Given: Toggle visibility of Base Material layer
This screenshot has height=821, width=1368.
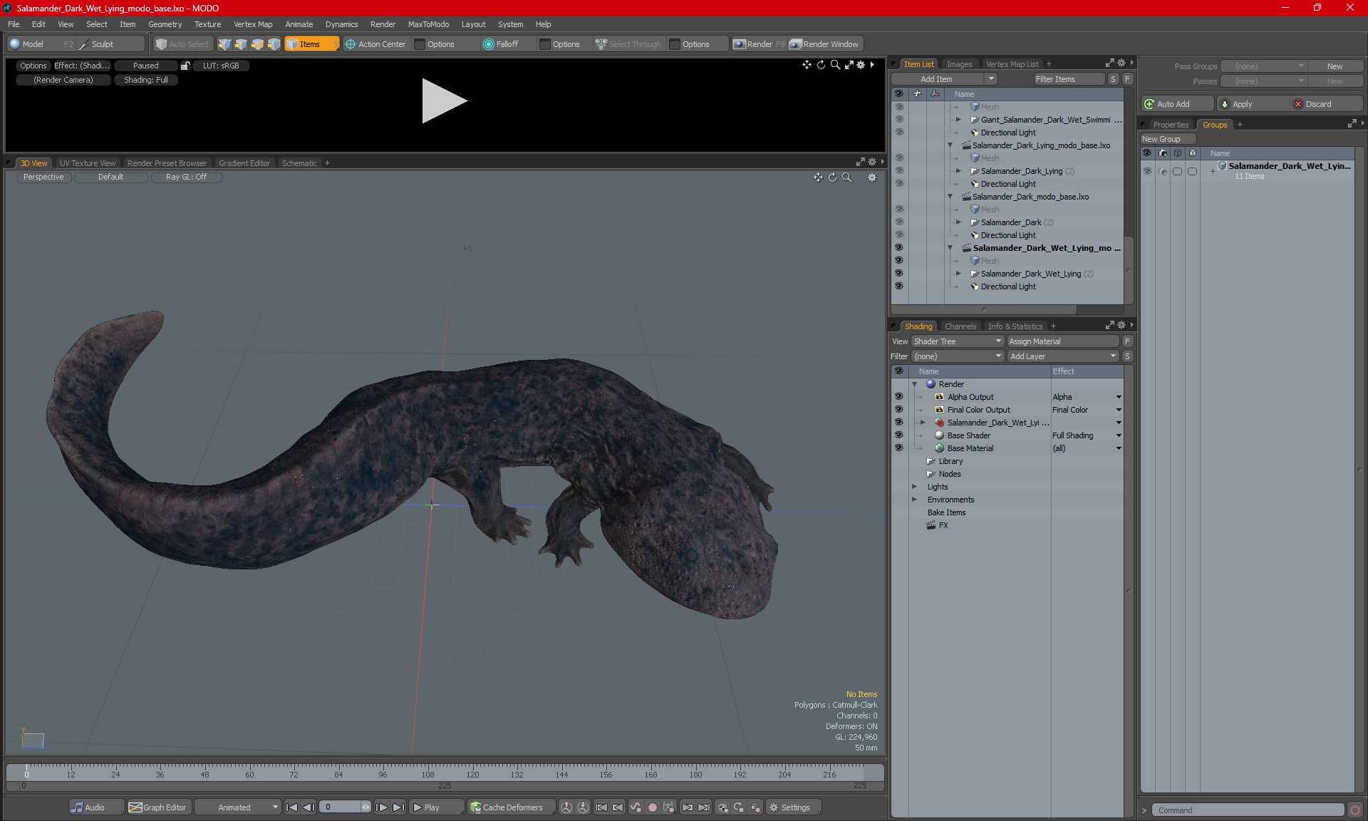Looking at the screenshot, I should coord(898,448).
